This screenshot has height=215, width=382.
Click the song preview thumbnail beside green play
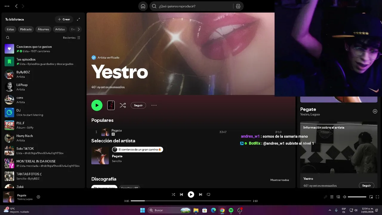click(111, 105)
